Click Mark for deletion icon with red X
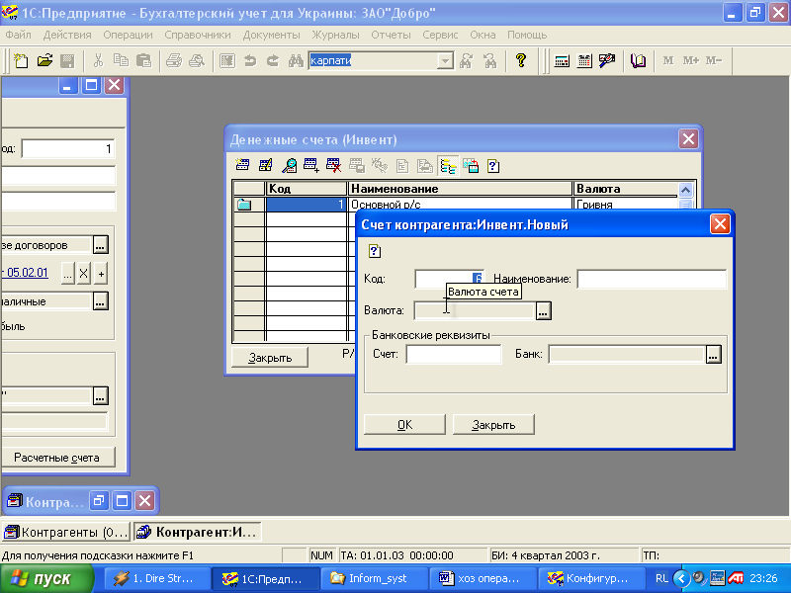 click(334, 165)
